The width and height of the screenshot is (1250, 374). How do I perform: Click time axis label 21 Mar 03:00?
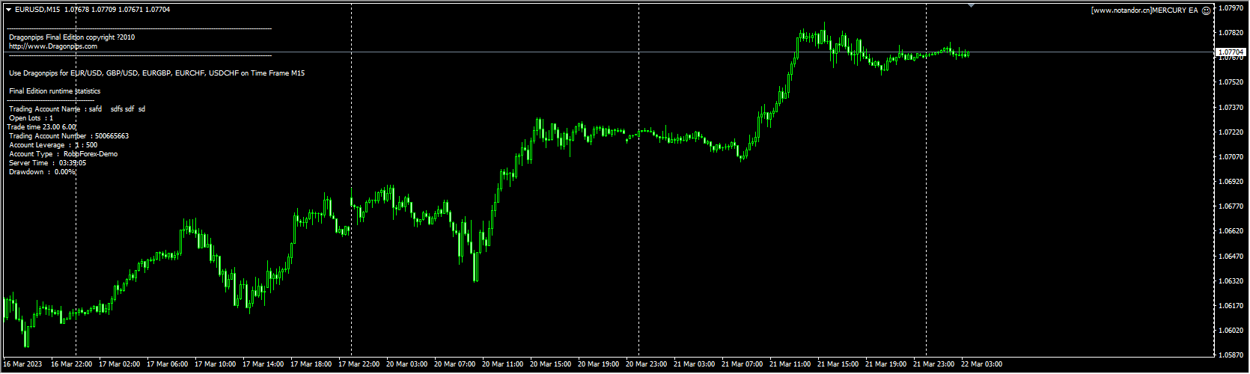(695, 364)
